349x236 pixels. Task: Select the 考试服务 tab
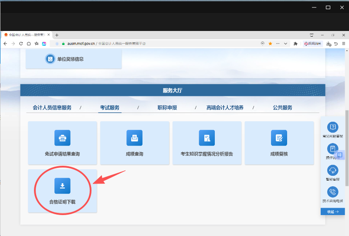click(110, 108)
